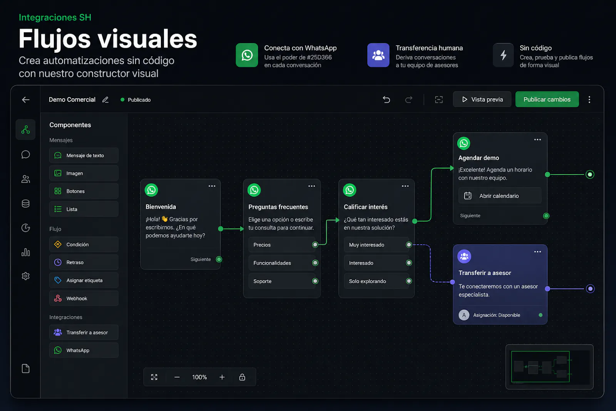This screenshot has width=616, height=411.
Task: Open the analytics bar chart sidebar icon
Action: point(25,252)
